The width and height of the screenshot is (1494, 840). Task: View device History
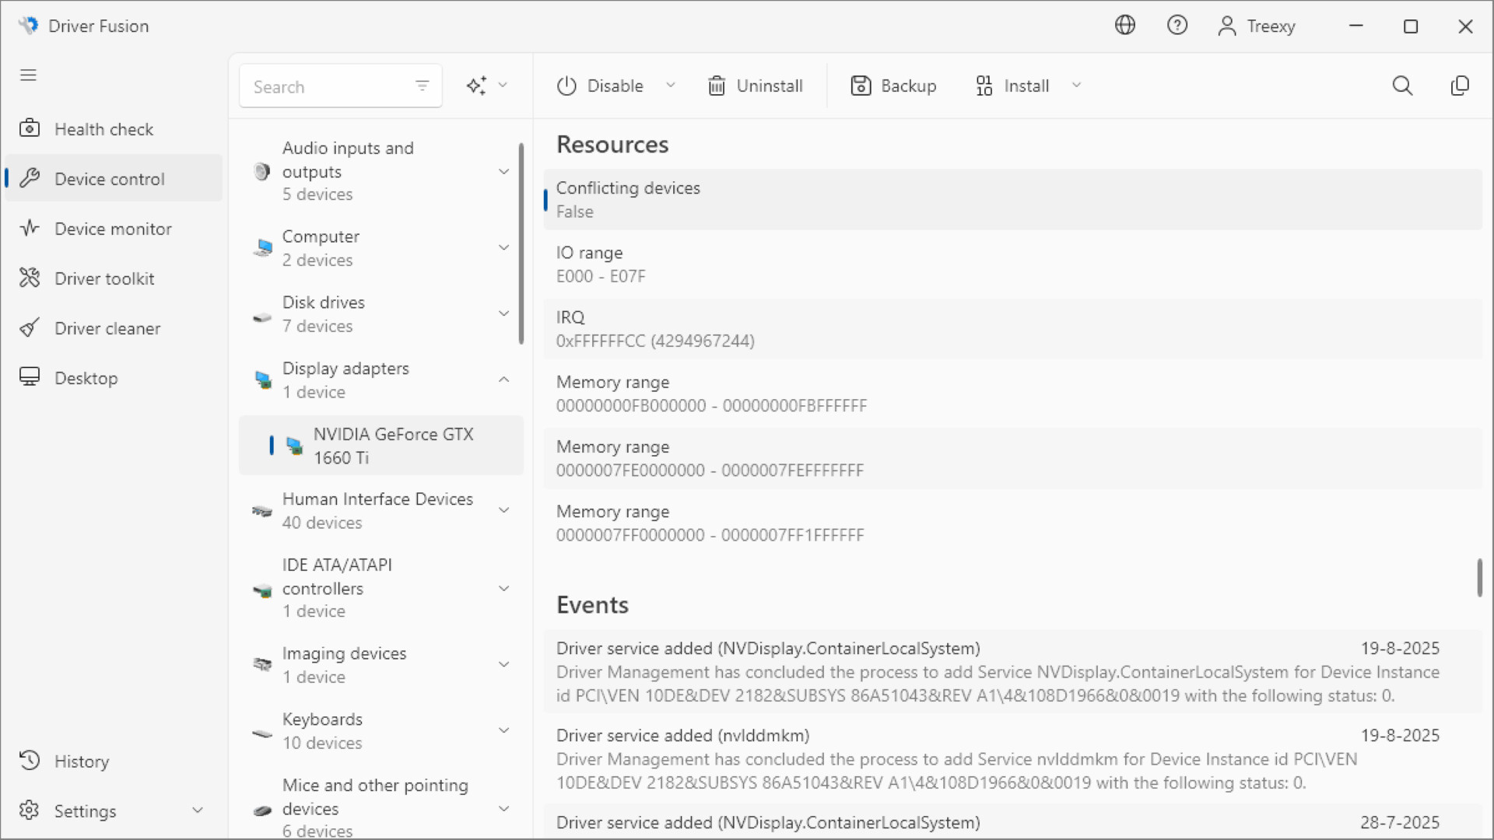pyautogui.click(x=82, y=761)
